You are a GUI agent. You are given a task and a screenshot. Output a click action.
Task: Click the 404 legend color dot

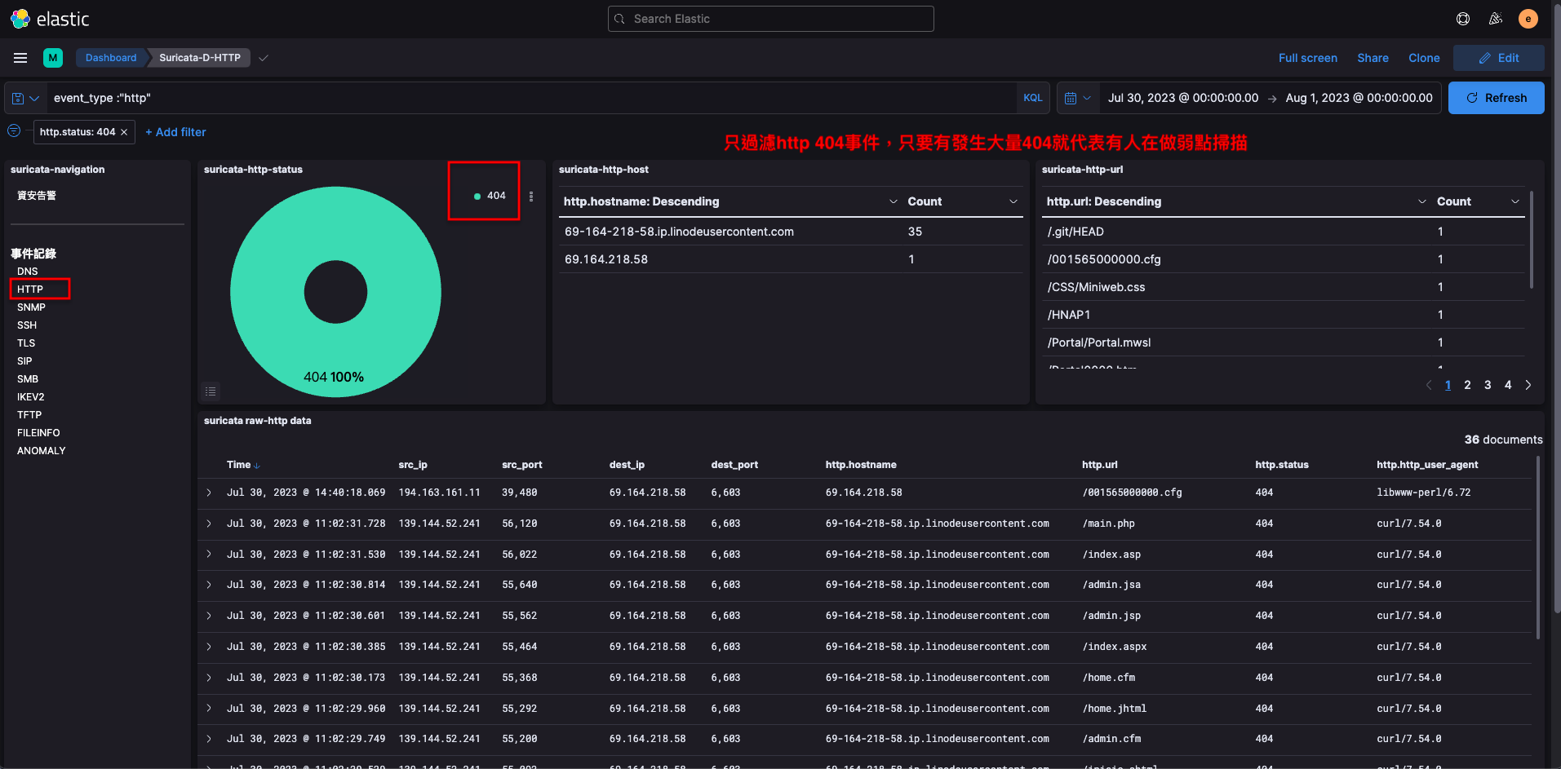point(477,196)
